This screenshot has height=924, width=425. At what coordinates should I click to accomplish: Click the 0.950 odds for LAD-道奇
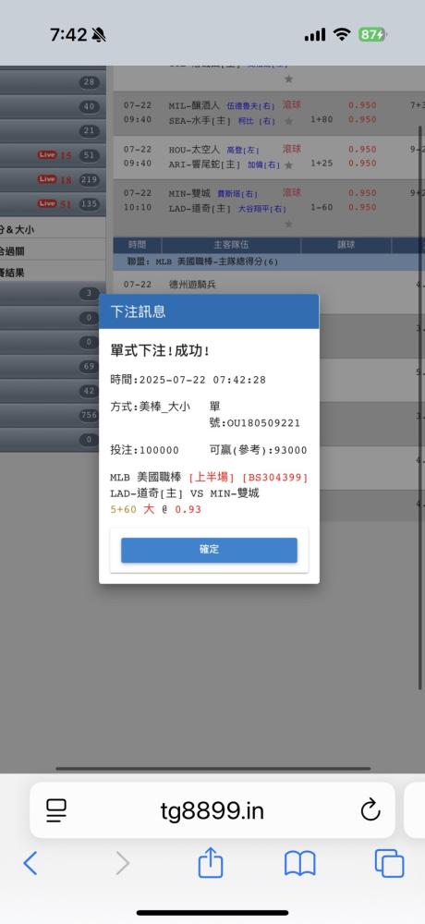362,207
